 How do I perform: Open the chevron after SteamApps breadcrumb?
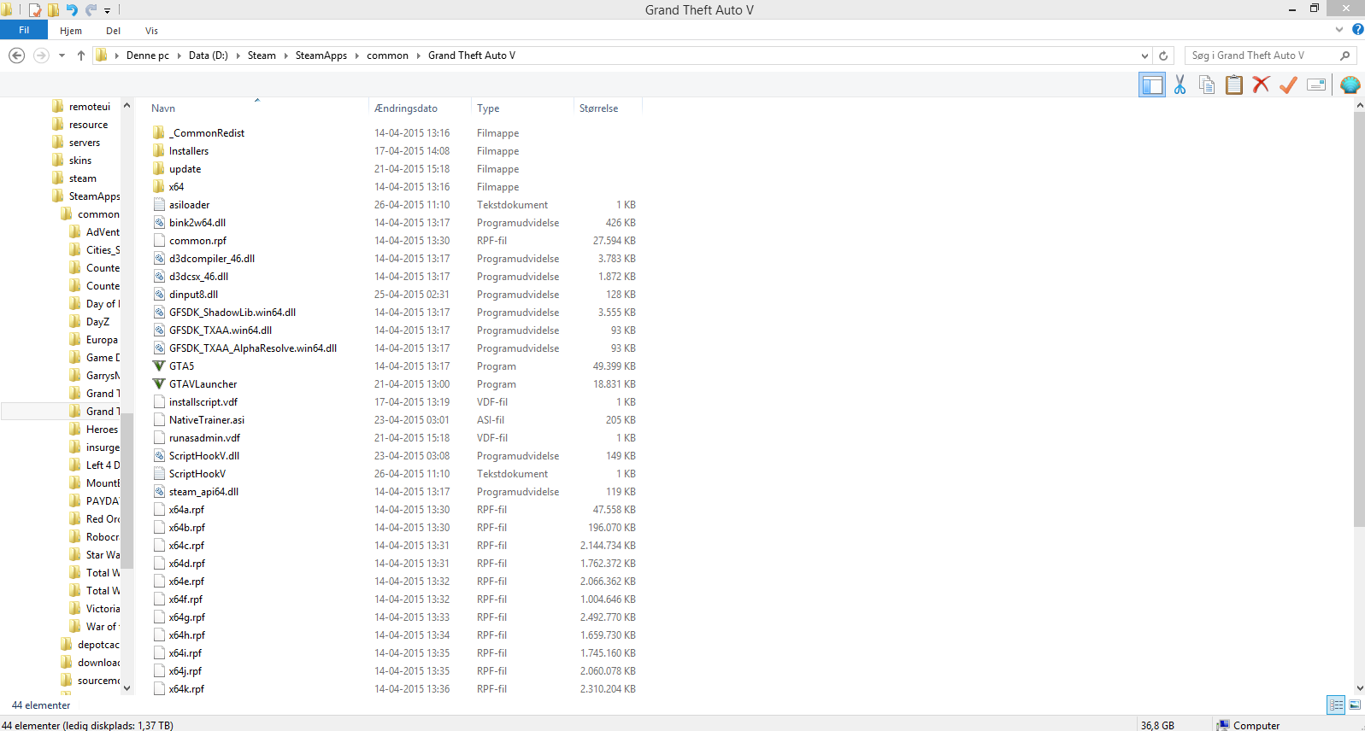357,56
